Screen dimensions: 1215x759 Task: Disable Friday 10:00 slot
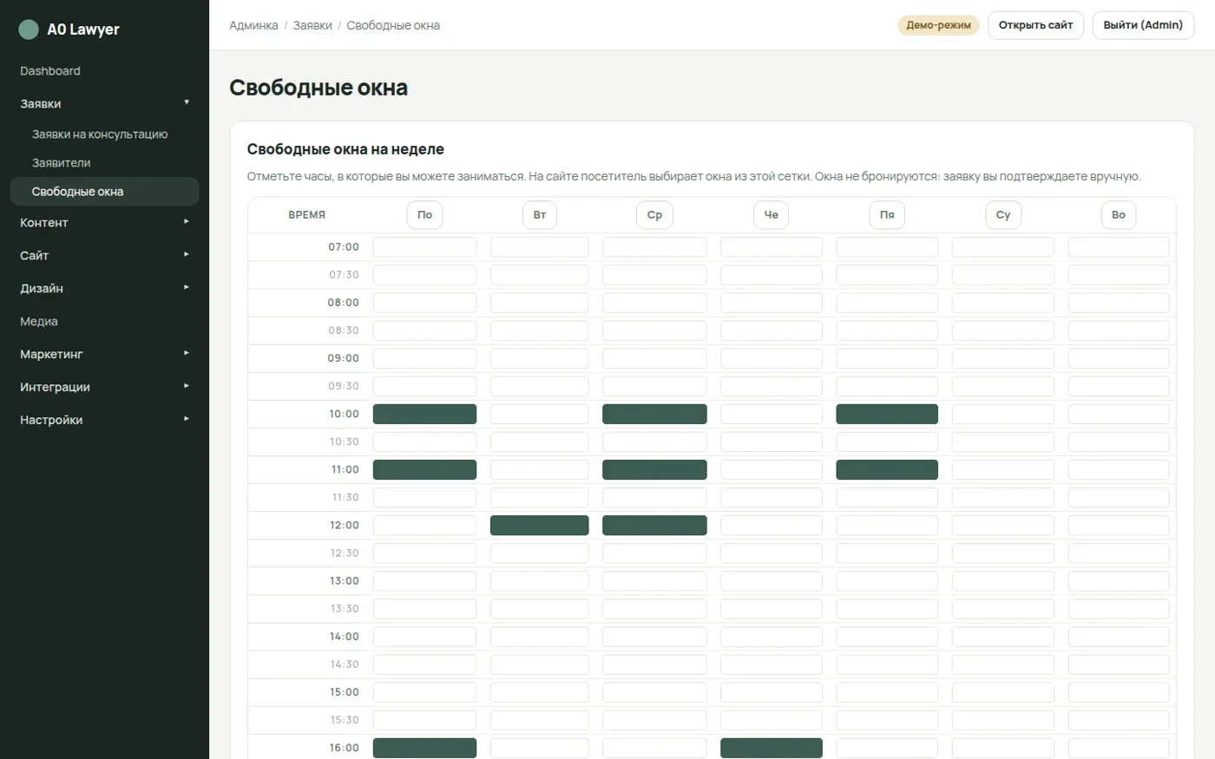[x=887, y=415]
